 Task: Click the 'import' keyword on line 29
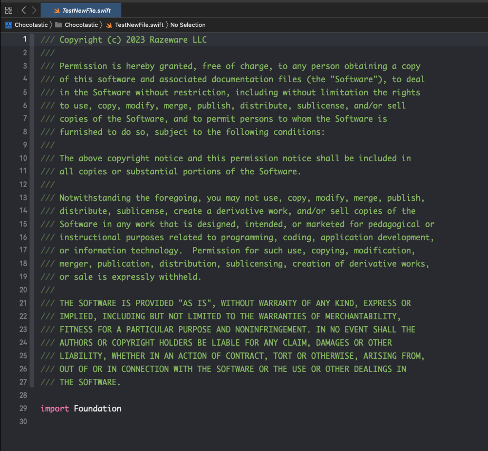(x=55, y=408)
